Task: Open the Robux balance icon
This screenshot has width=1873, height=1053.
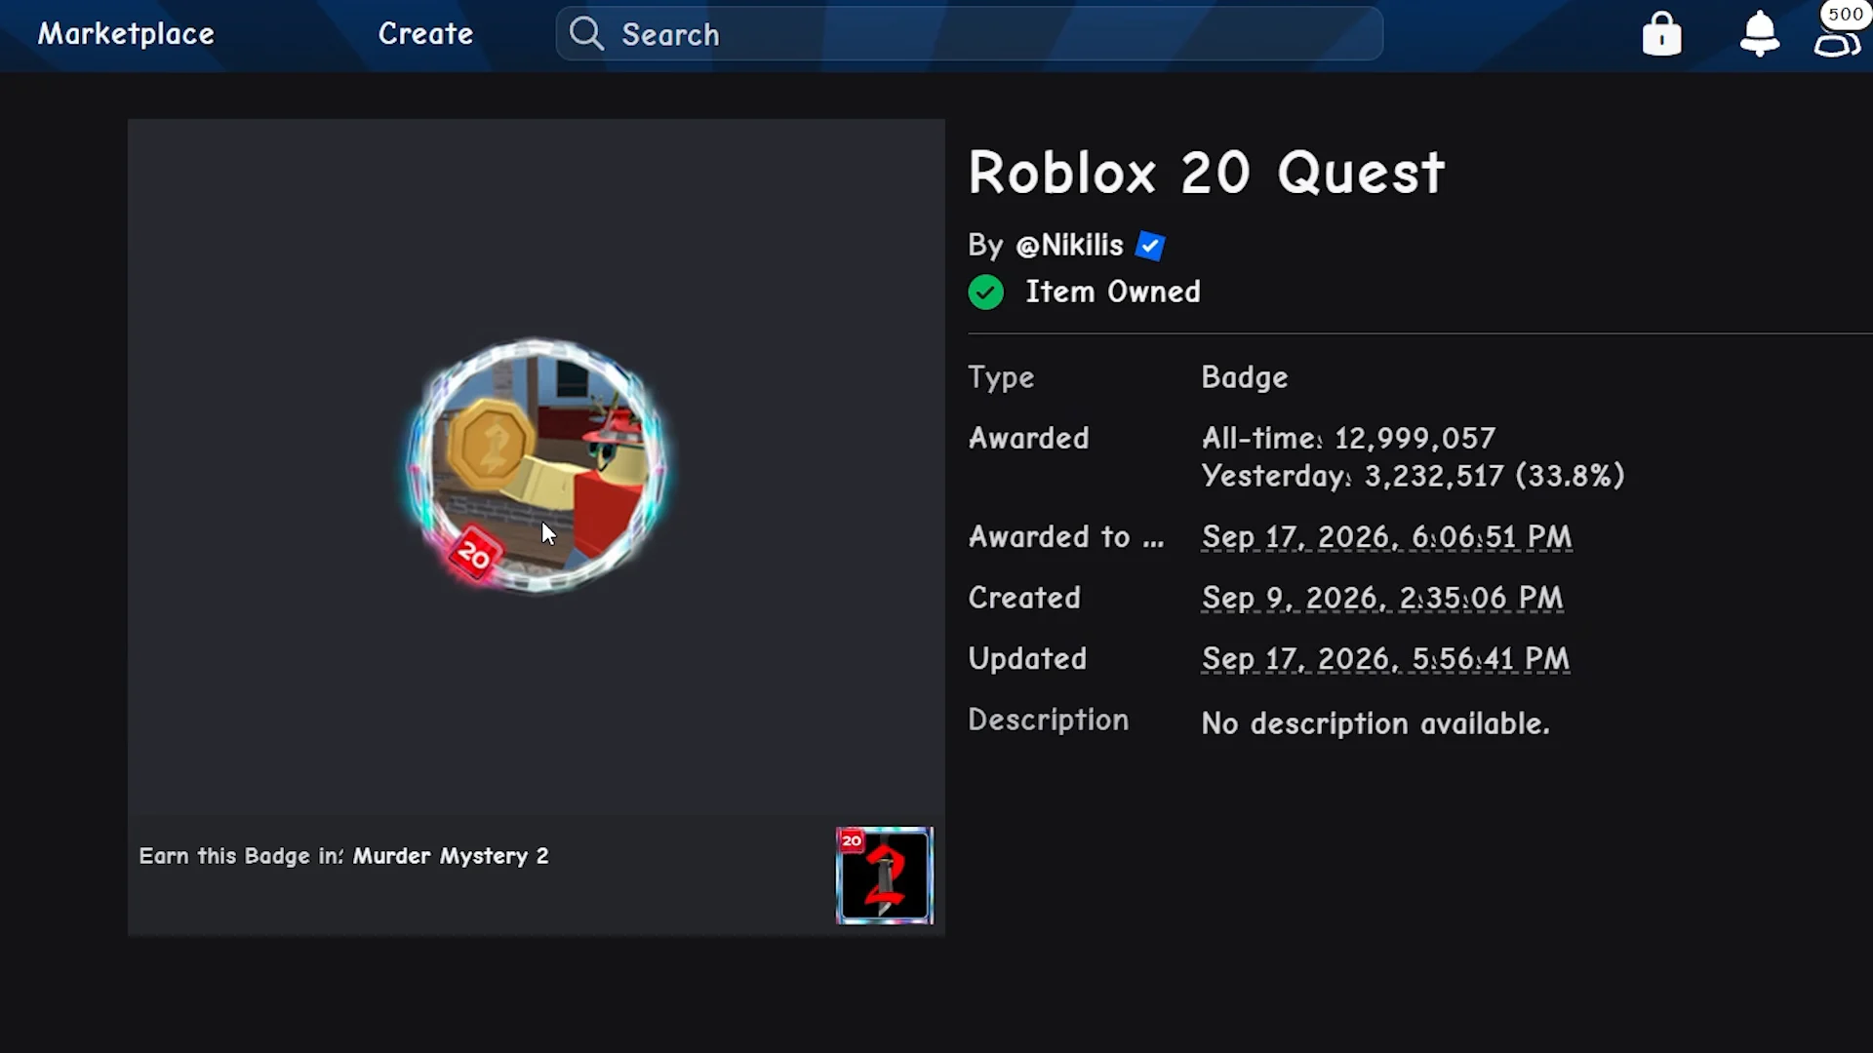Action: click(1837, 45)
